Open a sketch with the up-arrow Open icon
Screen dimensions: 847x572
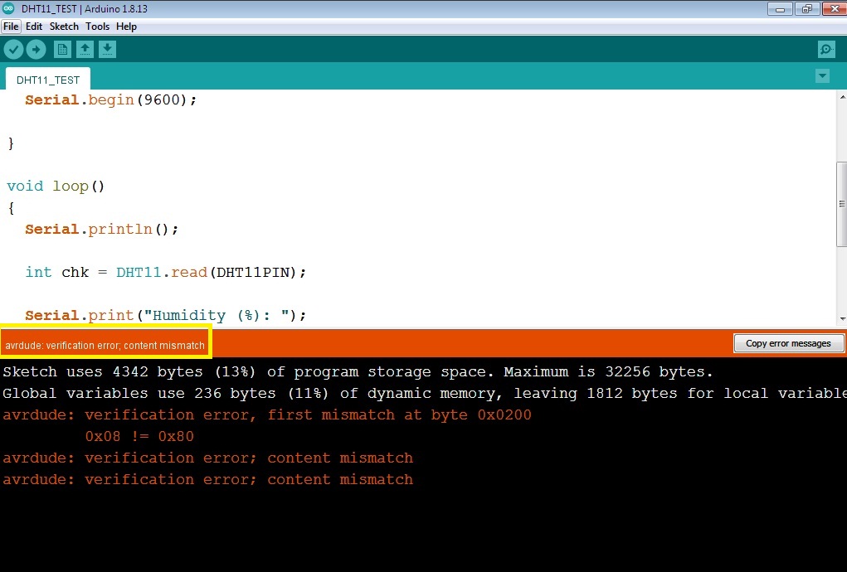[x=85, y=50]
